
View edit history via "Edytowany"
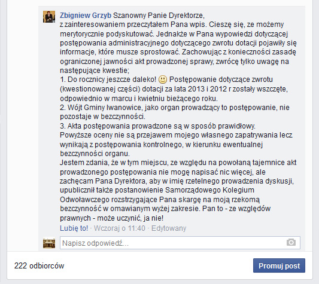click(169, 228)
